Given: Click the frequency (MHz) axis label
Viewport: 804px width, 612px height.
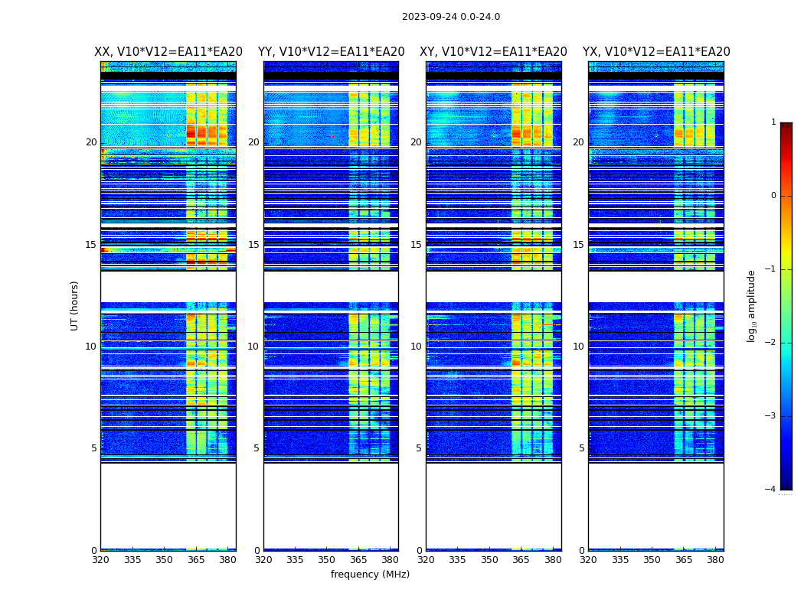Looking at the screenshot, I should (370, 575).
